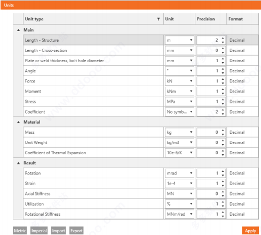Decrease precision for Rotation
Image resolution: width=261 pixels, height=235 pixels.
(223, 176)
